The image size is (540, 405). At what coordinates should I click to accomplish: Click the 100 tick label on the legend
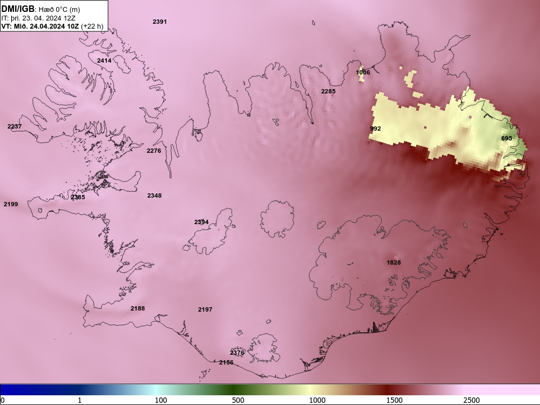(x=161, y=400)
